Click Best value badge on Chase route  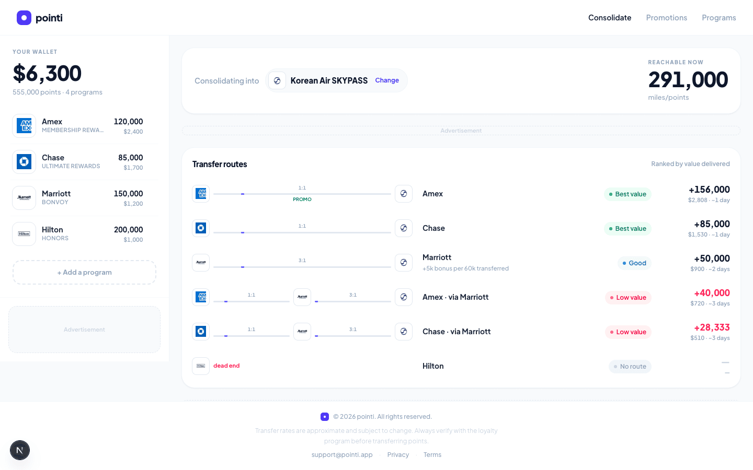627,229
